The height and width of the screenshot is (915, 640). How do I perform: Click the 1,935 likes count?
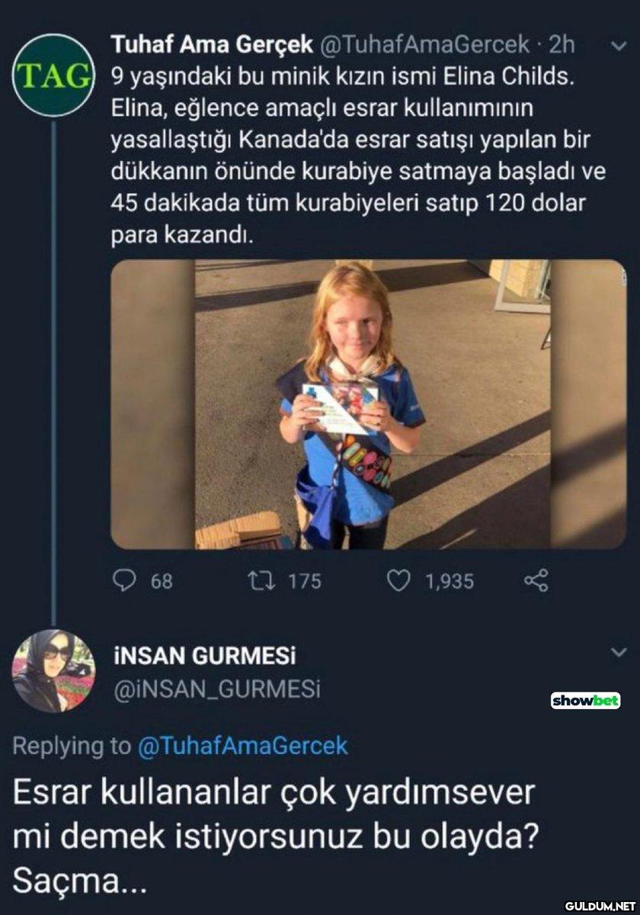click(x=449, y=582)
